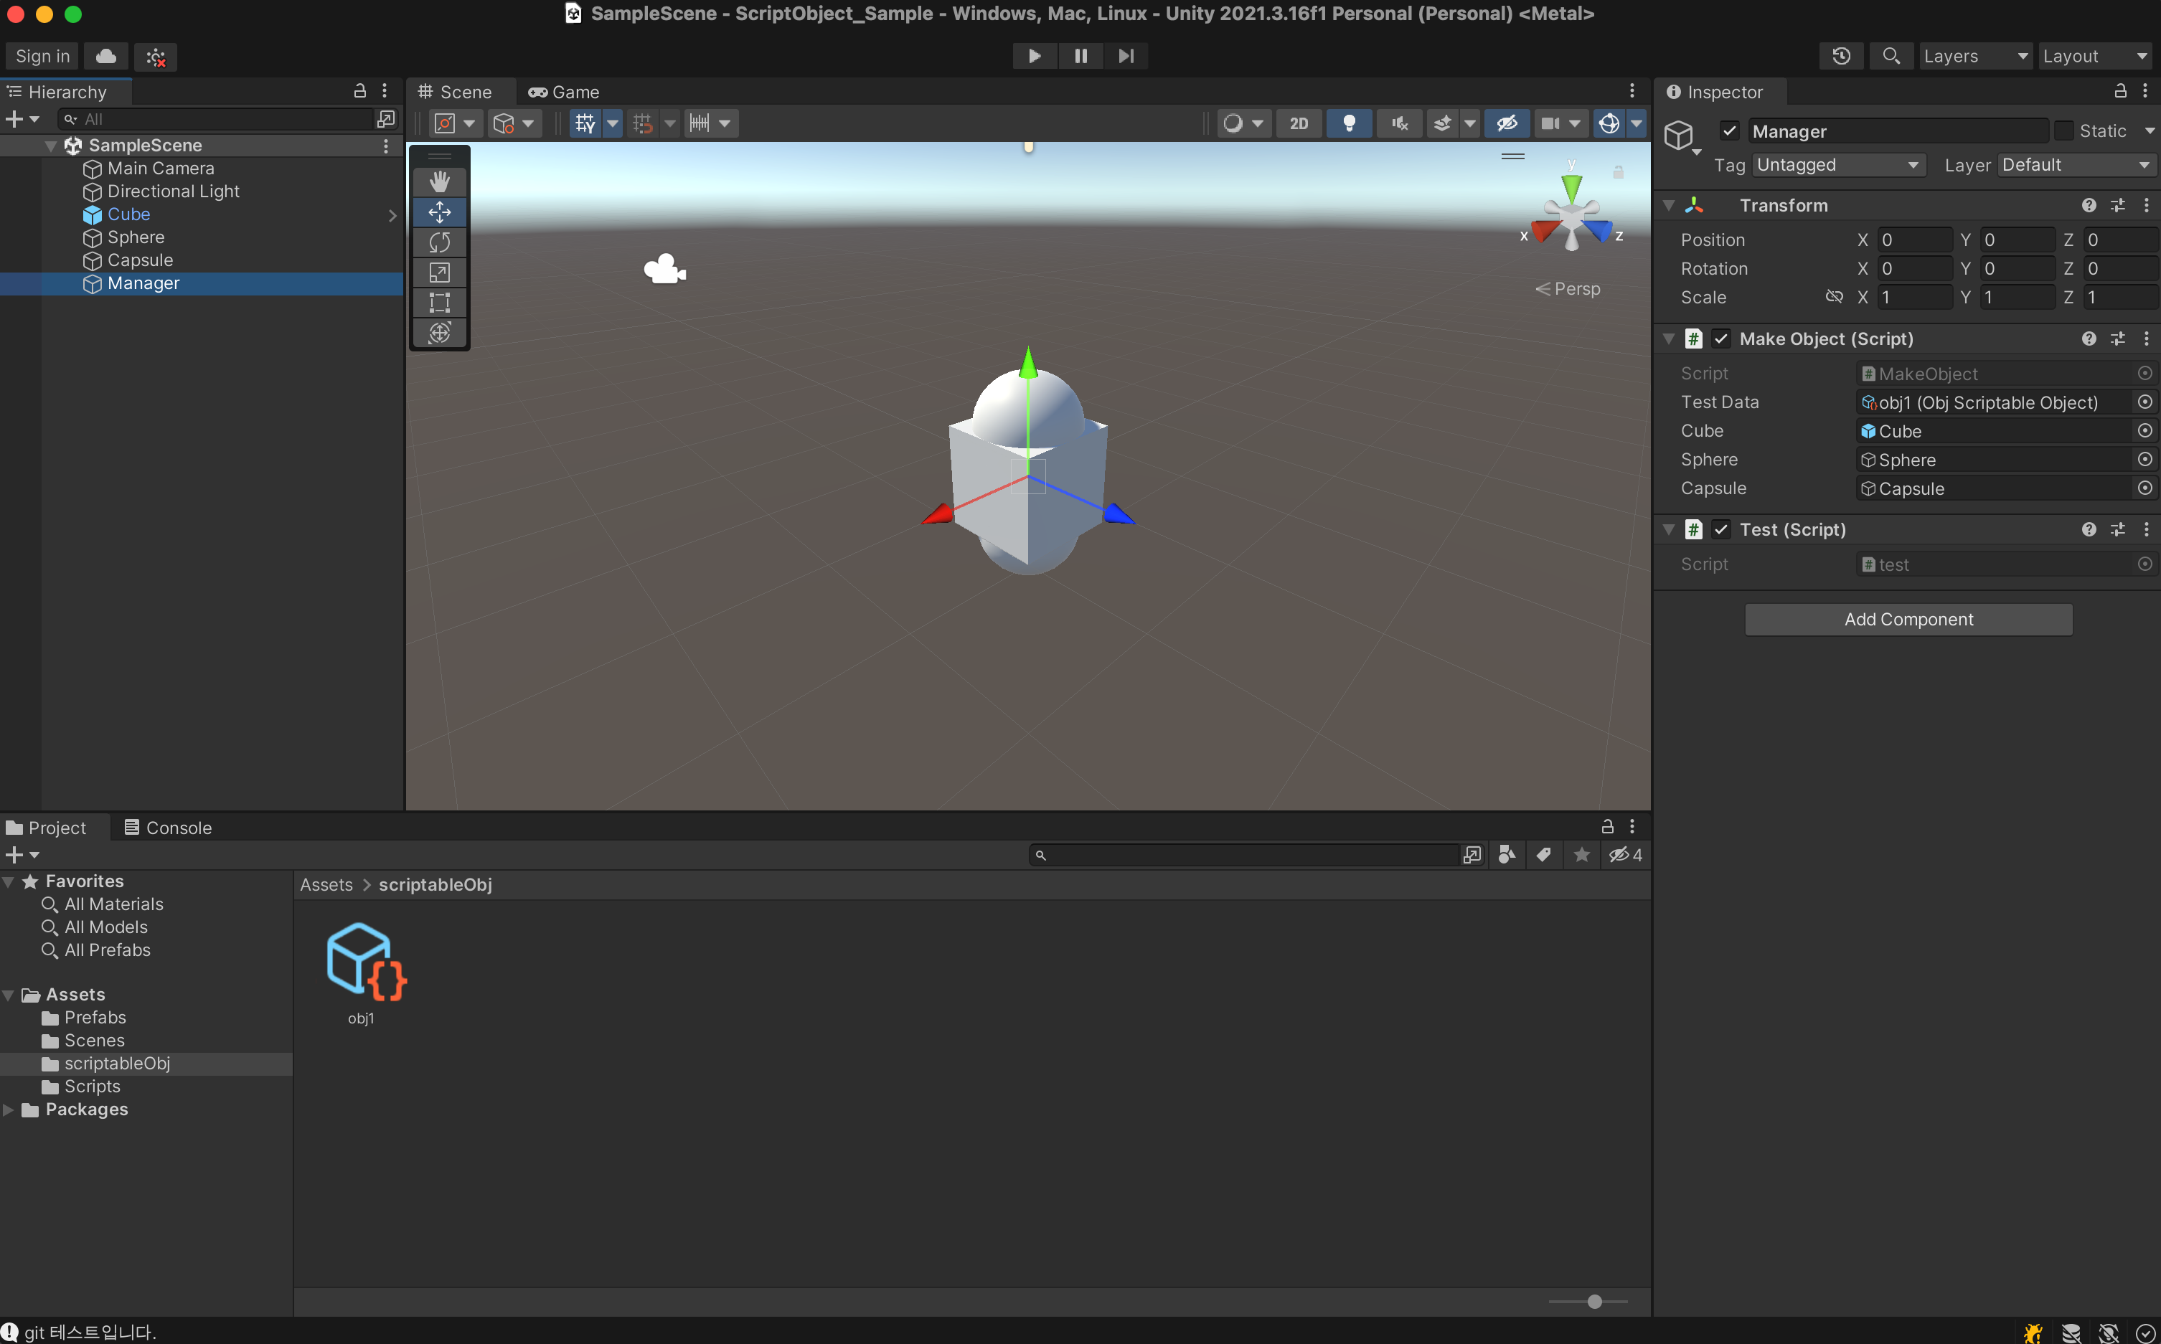Select the Scale tool
Viewport: 2161px width, 1344px height.
(x=439, y=273)
